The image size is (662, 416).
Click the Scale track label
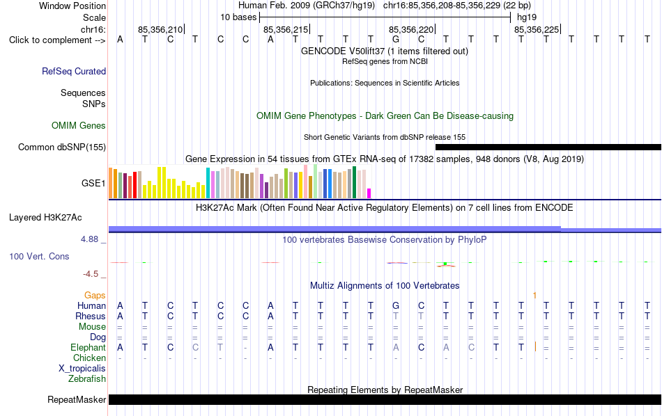tap(94, 17)
